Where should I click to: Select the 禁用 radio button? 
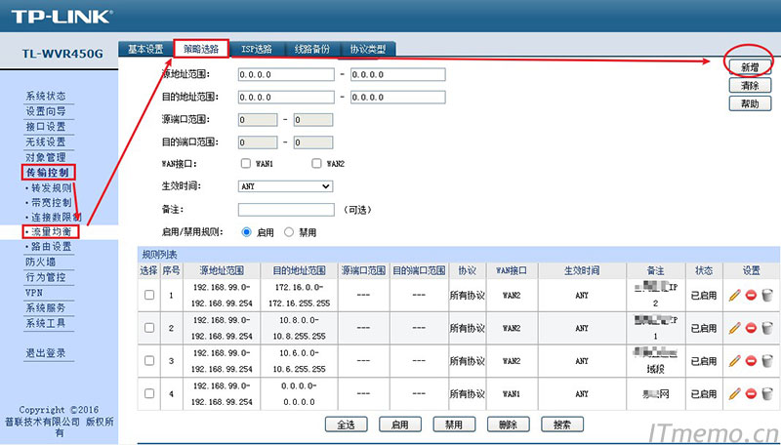(289, 232)
